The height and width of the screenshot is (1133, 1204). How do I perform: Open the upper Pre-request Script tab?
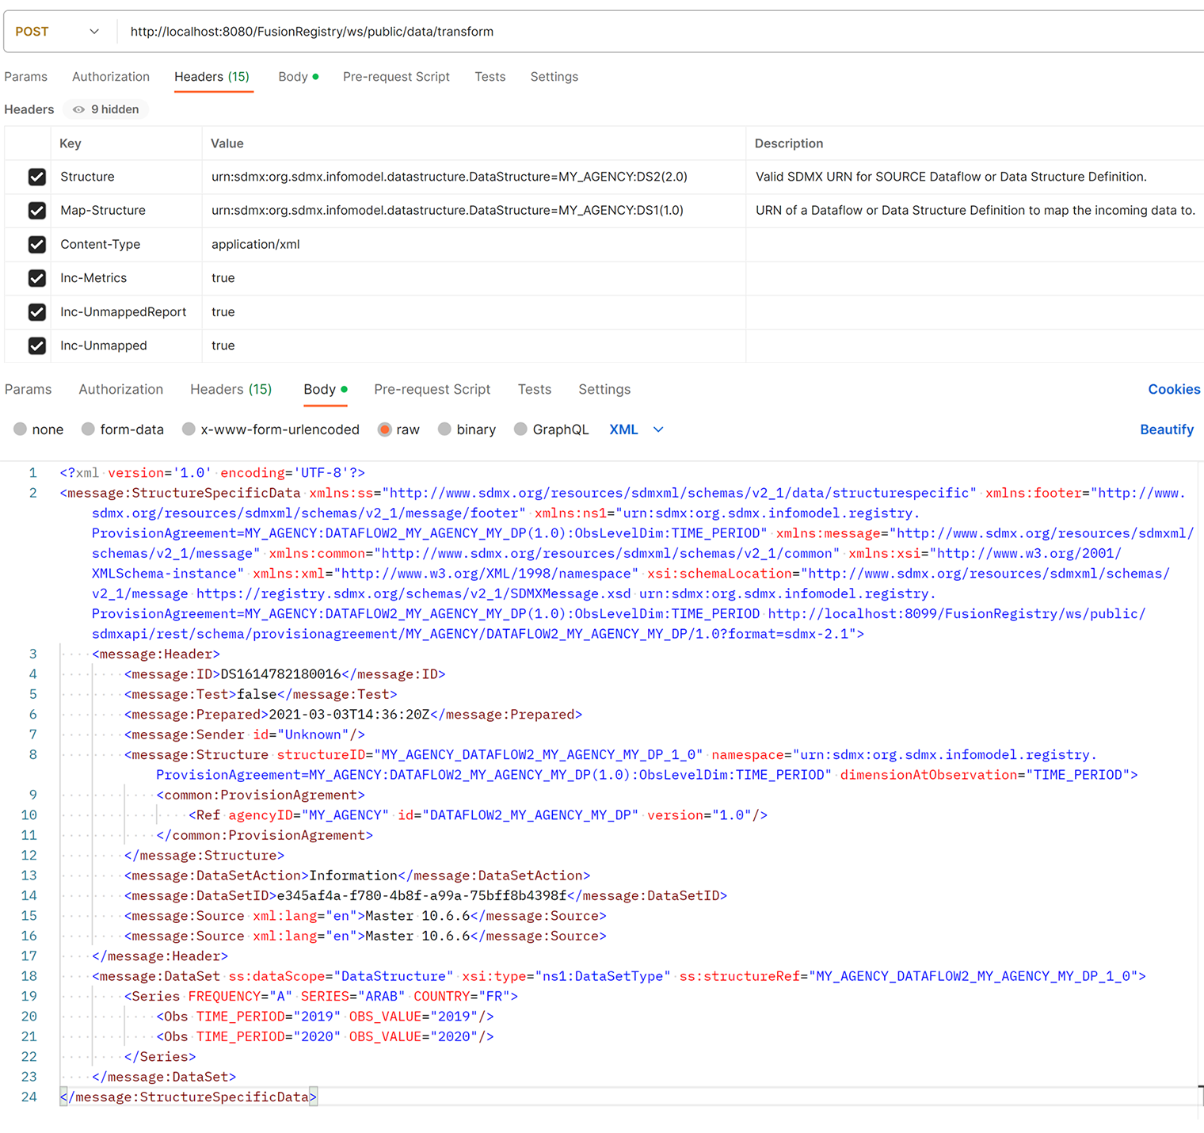coord(396,77)
